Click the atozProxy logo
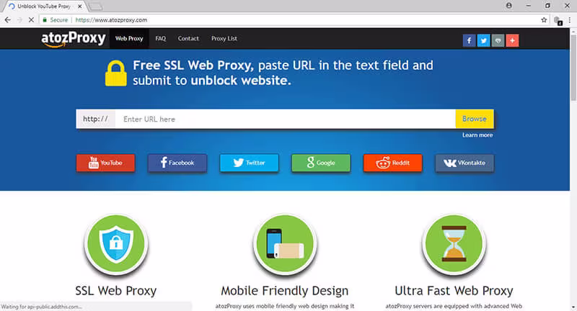This screenshot has height=311, width=577. click(x=74, y=39)
